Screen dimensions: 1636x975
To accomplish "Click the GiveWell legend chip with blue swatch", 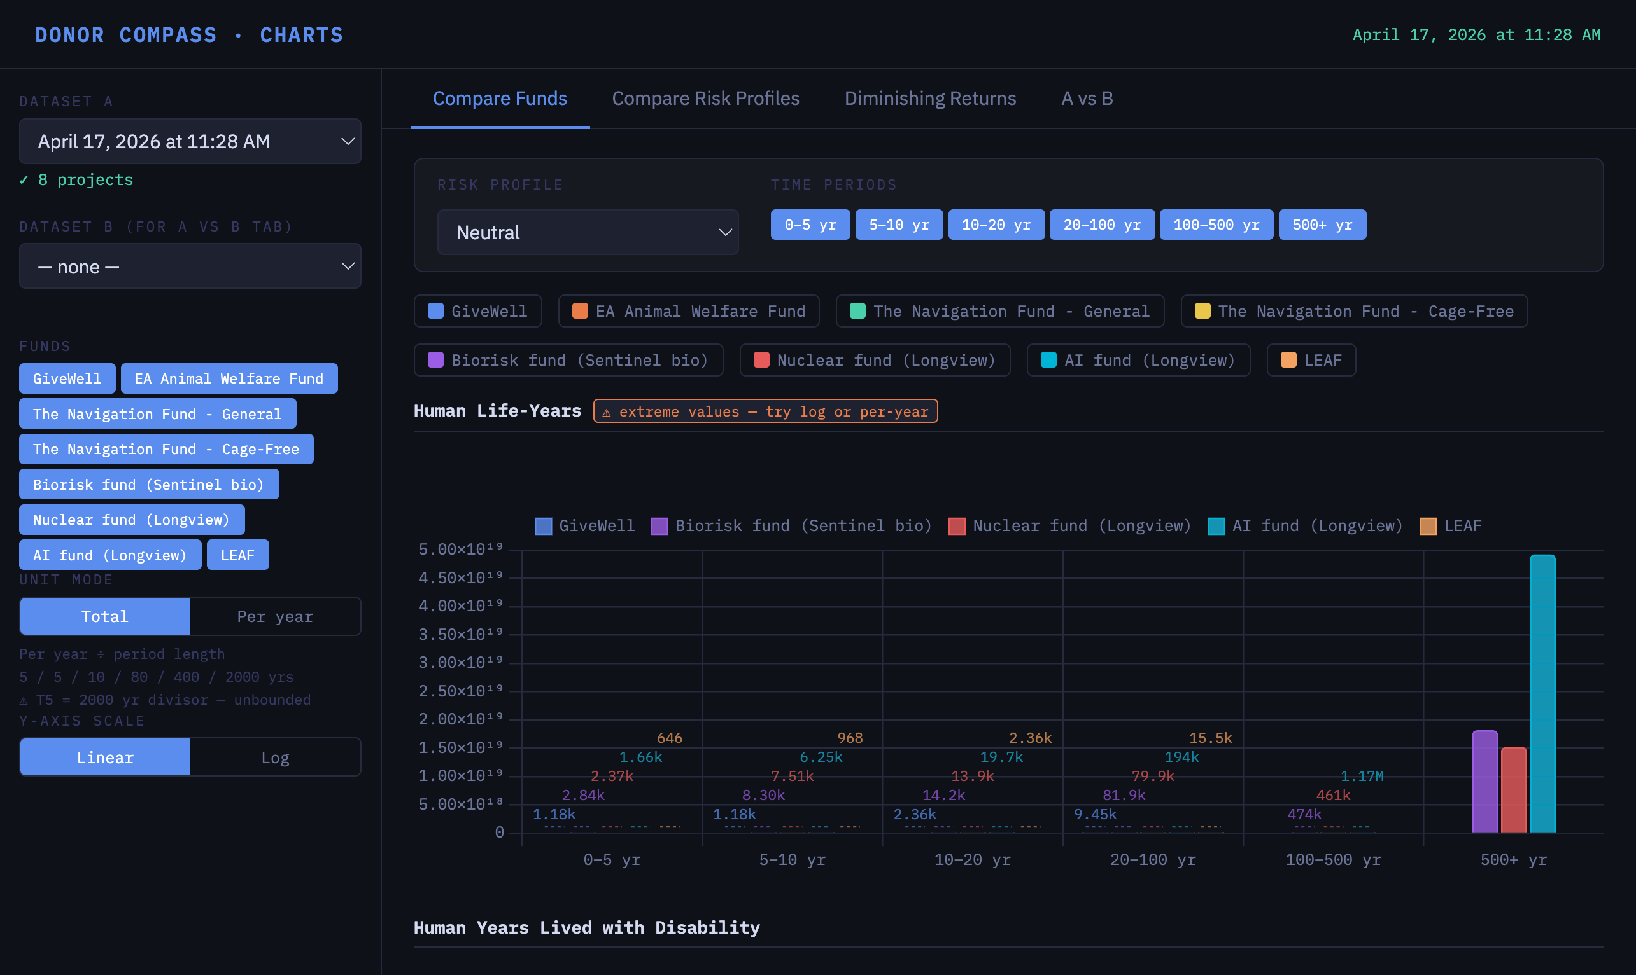I will [x=477, y=311].
